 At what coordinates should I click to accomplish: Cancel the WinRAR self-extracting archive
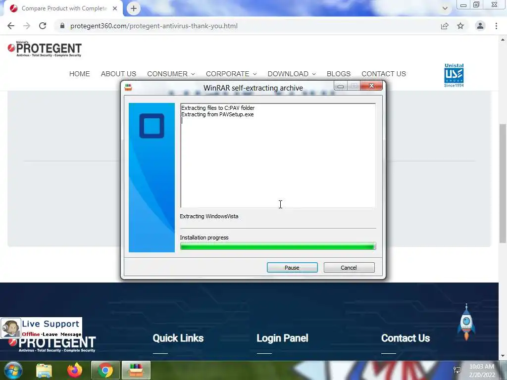(x=349, y=268)
